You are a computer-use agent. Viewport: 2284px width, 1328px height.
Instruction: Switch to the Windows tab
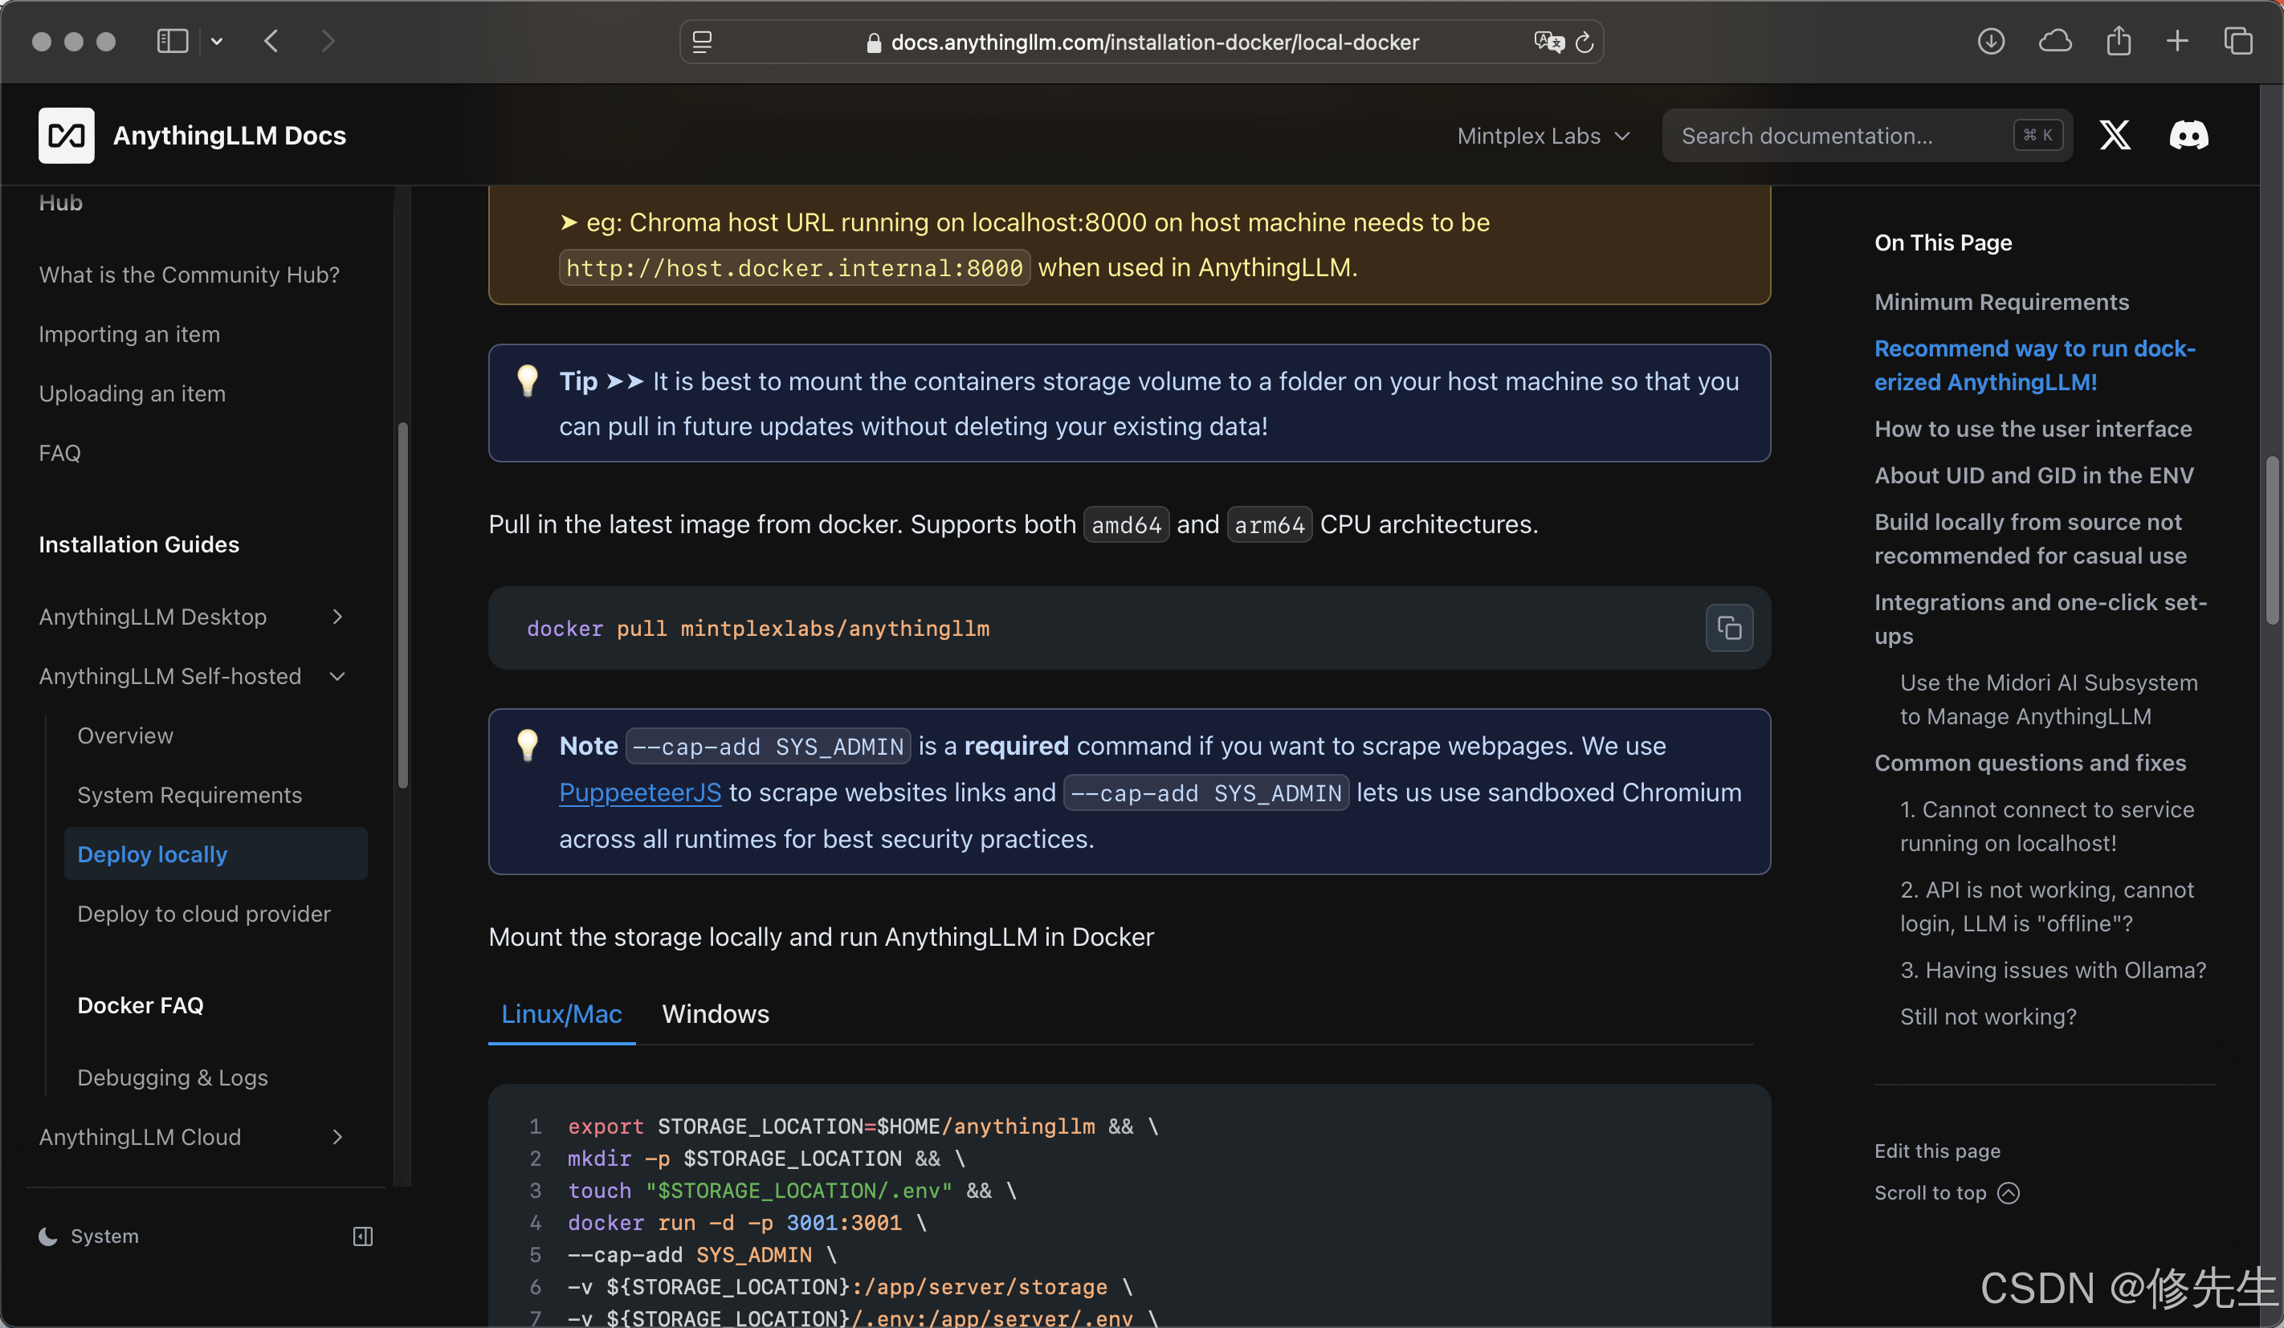(715, 1014)
